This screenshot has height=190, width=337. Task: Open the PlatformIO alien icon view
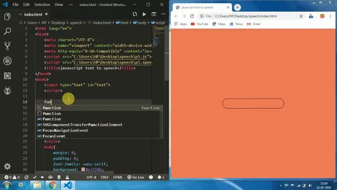[7, 91]
